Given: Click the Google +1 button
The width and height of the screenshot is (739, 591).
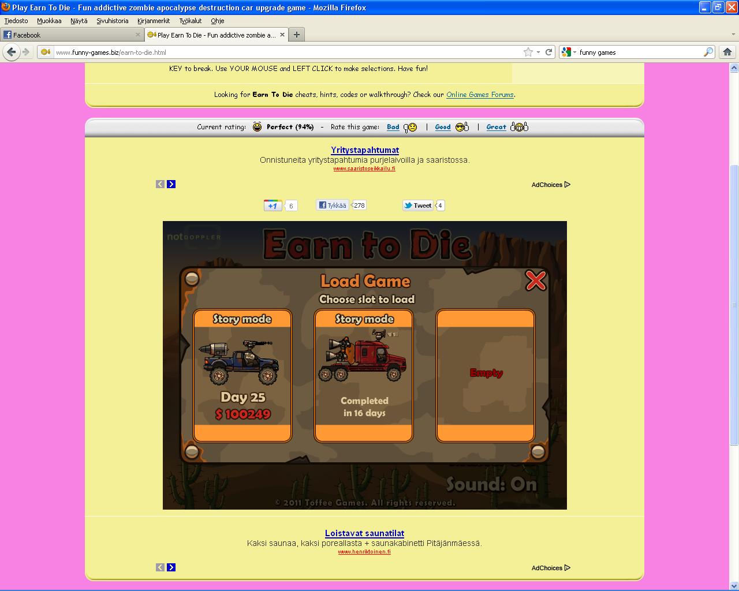Looking at the screenshot, I should click(x=273, y=205).
